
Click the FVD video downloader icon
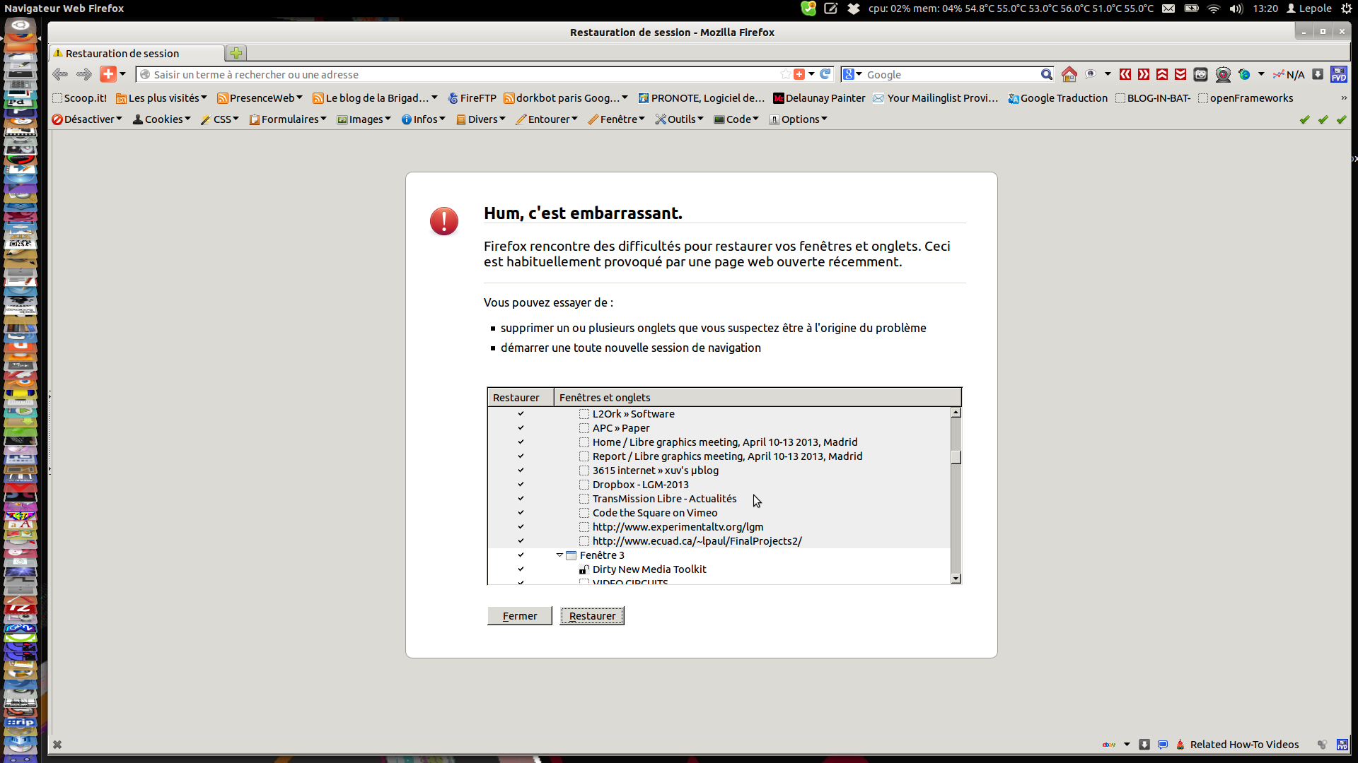1338,74
